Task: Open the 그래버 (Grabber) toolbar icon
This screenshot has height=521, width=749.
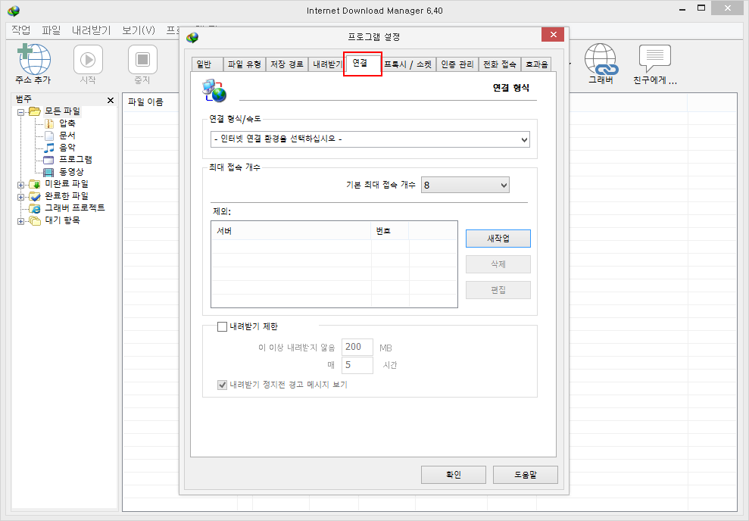Action: (x=601, y=59)
